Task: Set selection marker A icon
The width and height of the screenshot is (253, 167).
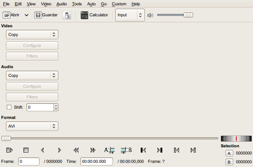Action: 109,150
